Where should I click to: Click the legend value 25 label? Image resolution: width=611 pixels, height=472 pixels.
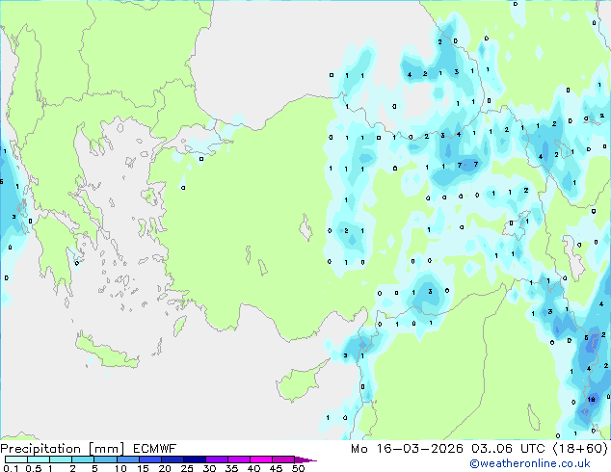(187, 468)
